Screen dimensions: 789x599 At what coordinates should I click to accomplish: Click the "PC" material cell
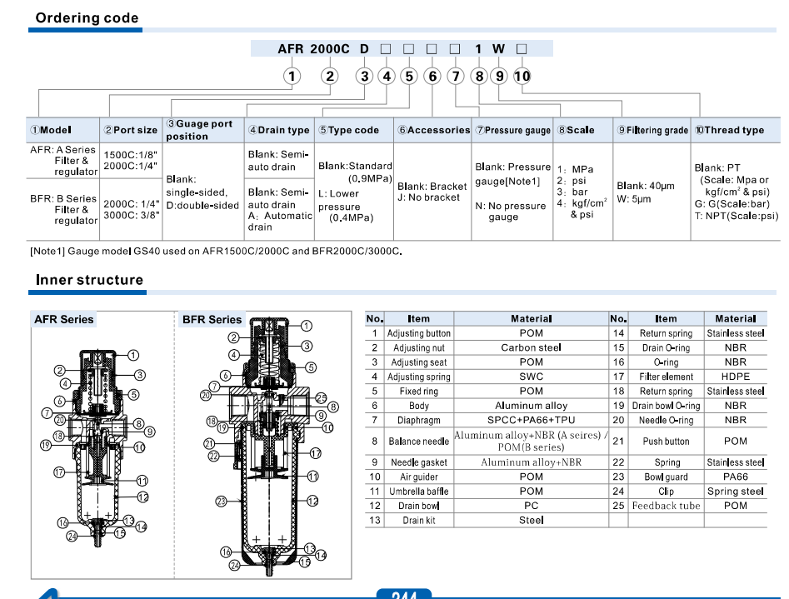[x=531, y=506]
